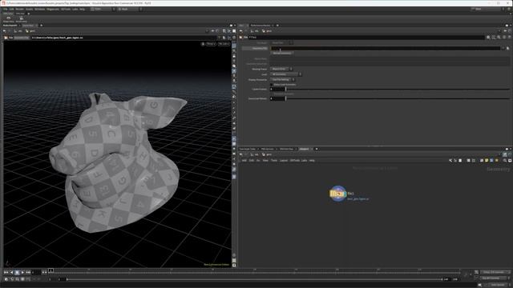The image size is (513, 288).
Task: Open the Display Packed As dropdown
Action: [282, 80]
